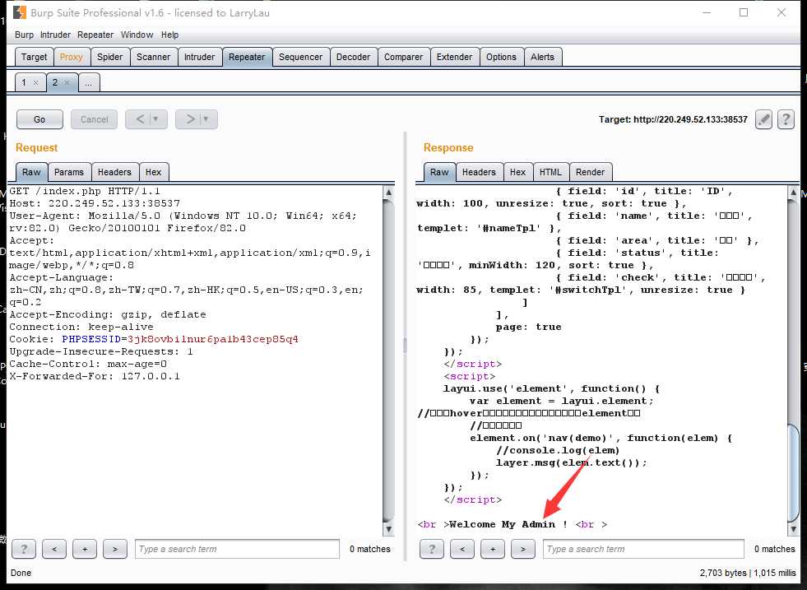
Task: Open the Repeater menu in menu bar
Action: tap(95, 35)
